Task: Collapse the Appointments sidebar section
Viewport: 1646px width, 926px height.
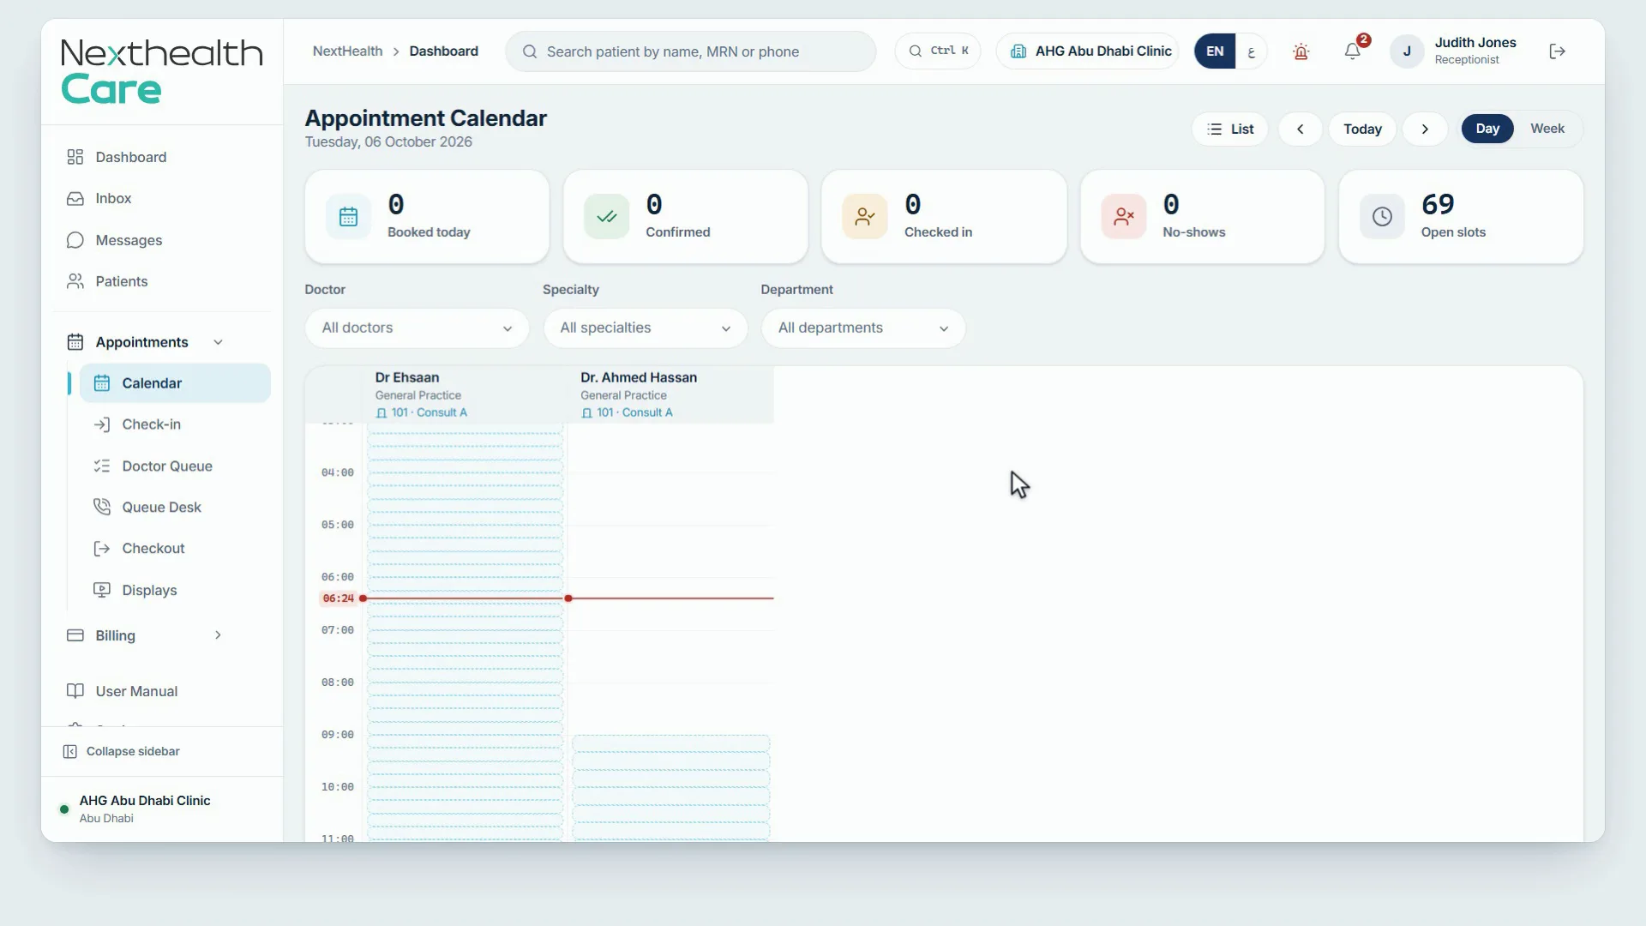Action: (x=218, y=342)
